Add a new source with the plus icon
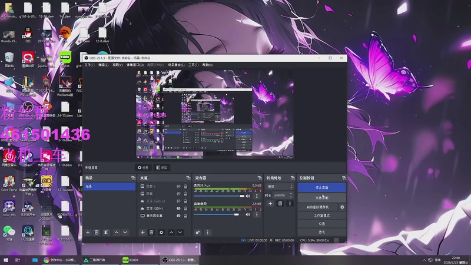The width and height of the screenshot is (471, 265). (142, 232)
